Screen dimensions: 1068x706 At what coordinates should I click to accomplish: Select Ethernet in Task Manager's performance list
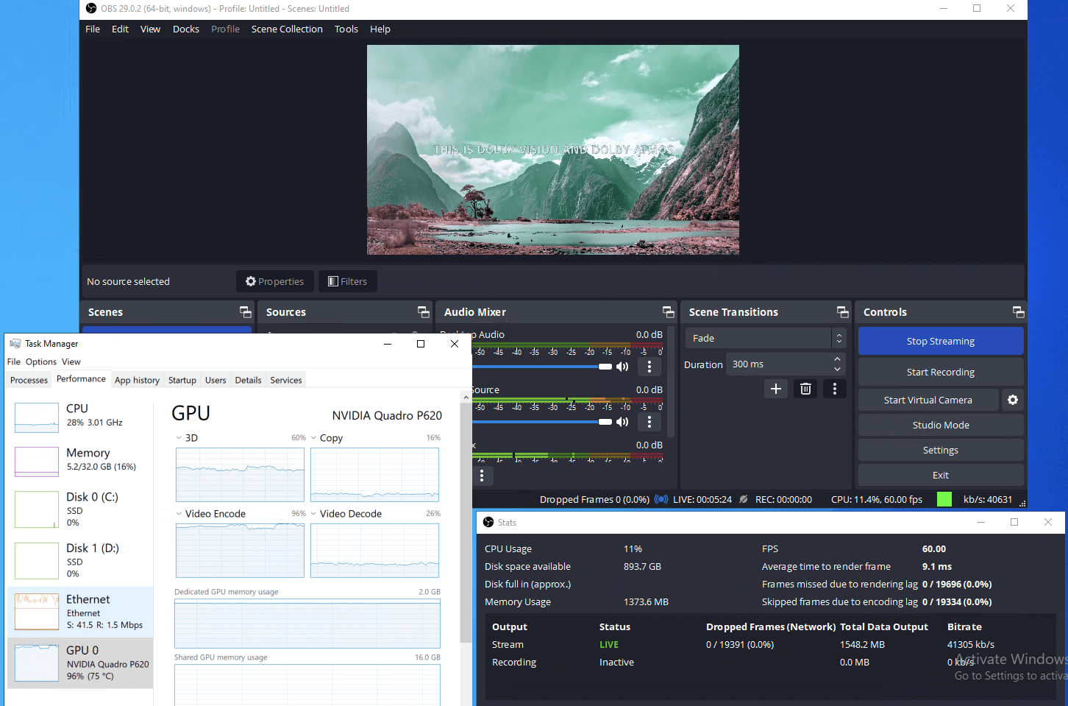point(81,611)
